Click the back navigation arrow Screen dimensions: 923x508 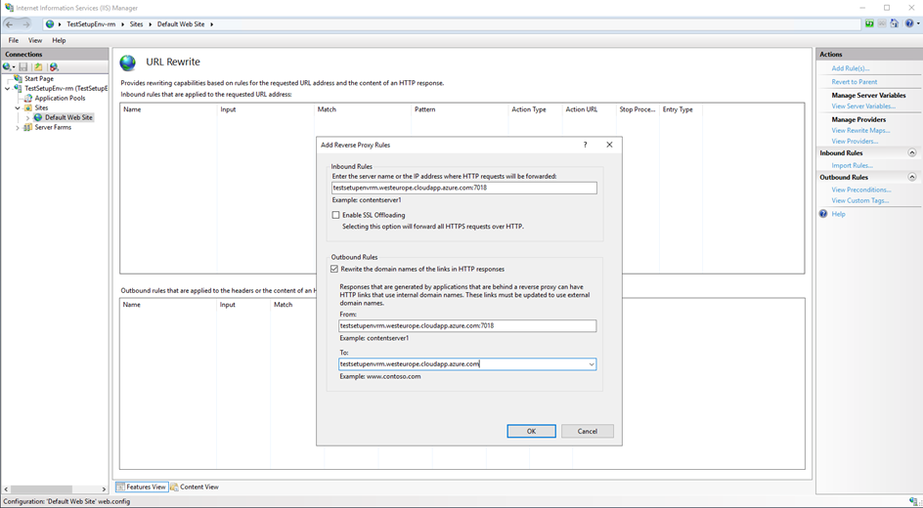pyautogui.click(x=10, y=23)
